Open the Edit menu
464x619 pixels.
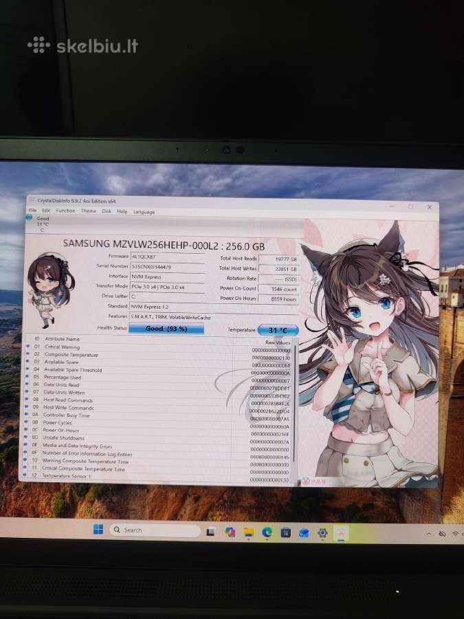tap(47, 211)
